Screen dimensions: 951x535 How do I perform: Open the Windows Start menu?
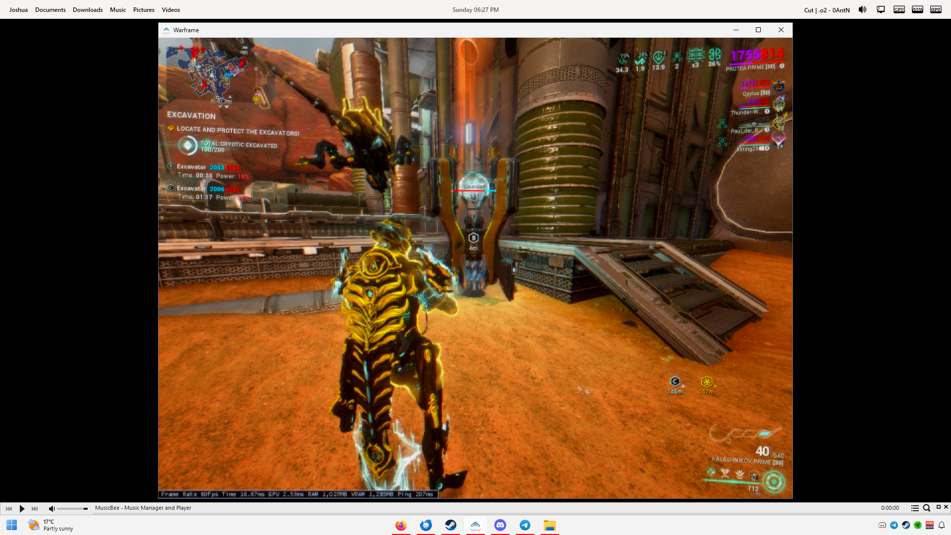[x=12, y=525]
